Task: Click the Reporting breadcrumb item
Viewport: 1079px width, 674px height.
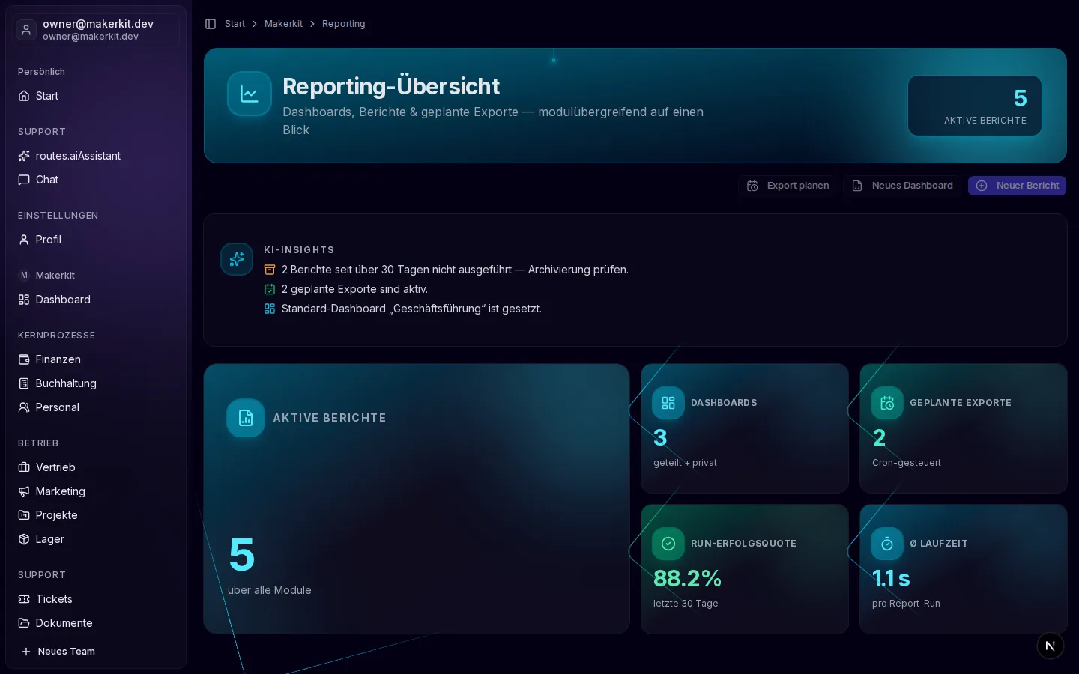Action: coord(344,24)
